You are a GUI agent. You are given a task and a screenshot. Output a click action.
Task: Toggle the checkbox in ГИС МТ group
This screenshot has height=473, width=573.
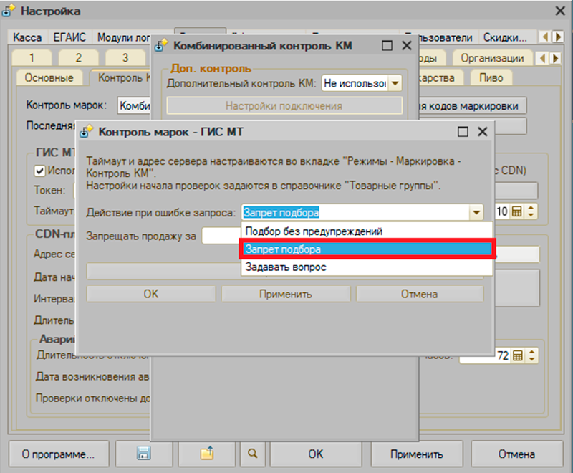click(x=40, y=171)
